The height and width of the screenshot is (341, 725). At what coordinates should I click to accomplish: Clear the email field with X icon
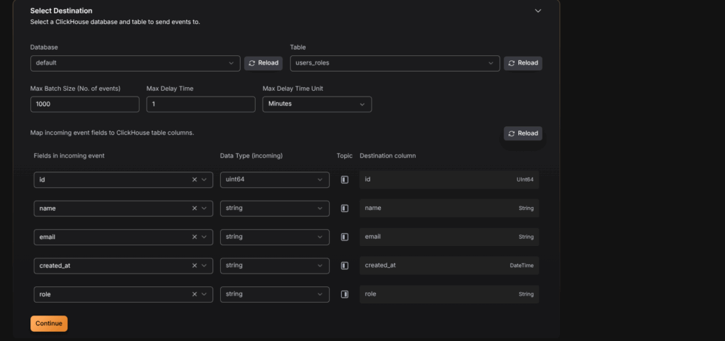195,237
